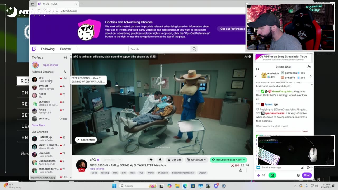
Task: Go to previous gift leaderboard entry
Action: (256, 76)
